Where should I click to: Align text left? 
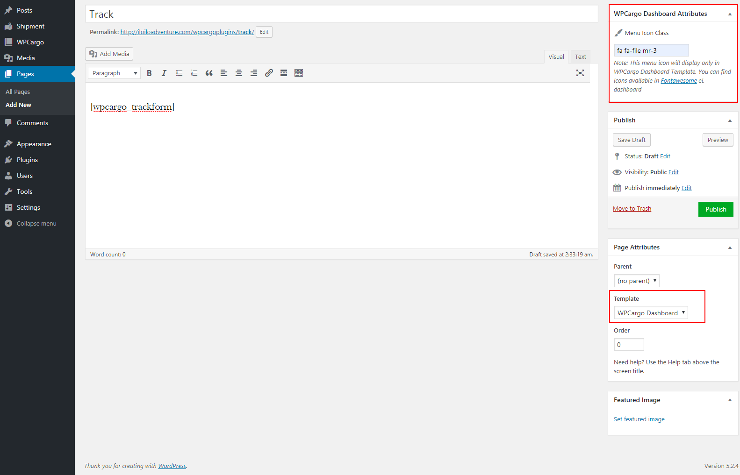tap(224, 73)
